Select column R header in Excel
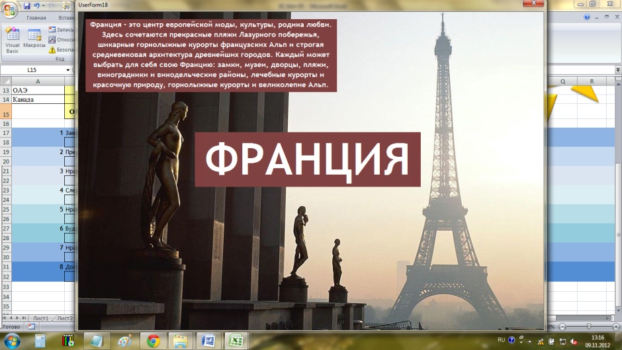This screenshot has height=350, width=622. pyautogui.click(x=592, y=81)
